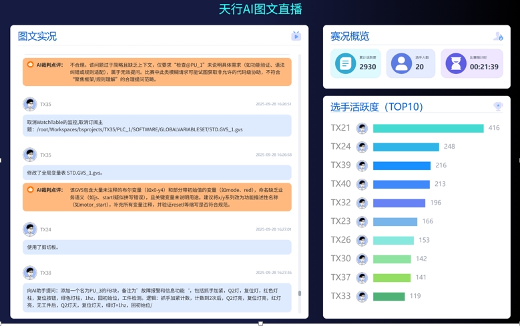The height and width of the screenshot is (326, 520).
Task: Click the document icon on 累计活跃度 card
Action: pyautogui.click(x=345, y=63)
